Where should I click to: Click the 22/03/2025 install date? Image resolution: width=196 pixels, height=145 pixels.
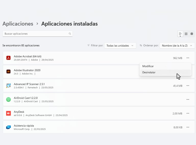(40, 129)
